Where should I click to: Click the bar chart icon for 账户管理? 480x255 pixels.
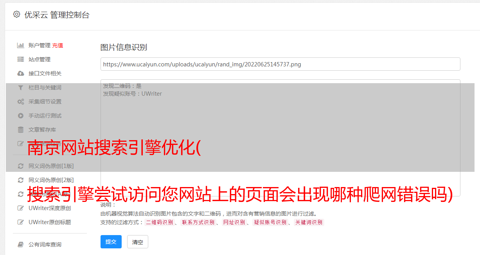click(x=21, y=45)
